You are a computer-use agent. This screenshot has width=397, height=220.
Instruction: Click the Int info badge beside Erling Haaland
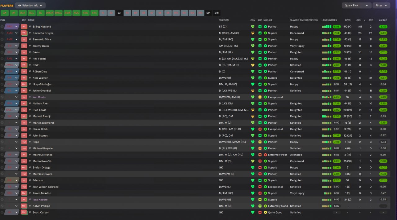pos(24,27)
